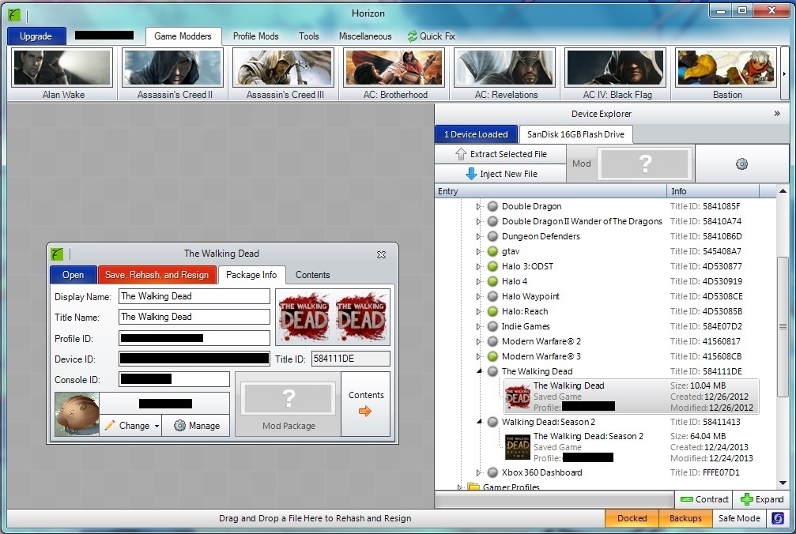796x534 pixels.
Task: Open the Contents tab in package window
Action: tap(313, 275)
